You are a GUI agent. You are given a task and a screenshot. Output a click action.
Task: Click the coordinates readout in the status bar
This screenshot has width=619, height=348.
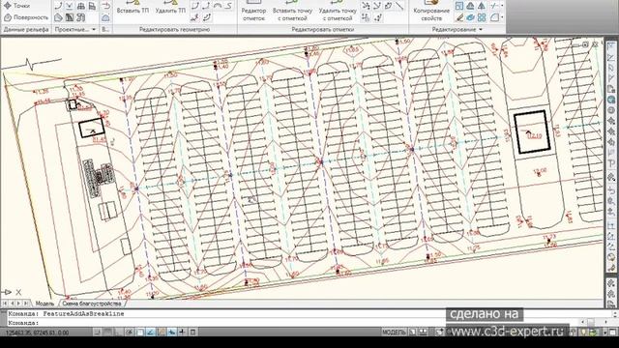[38, 333]
